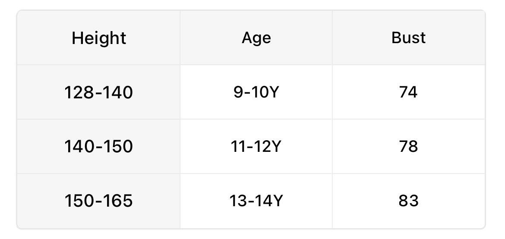Pick the age range for height 140-150
Screen dimensions: 505x239
256,147
